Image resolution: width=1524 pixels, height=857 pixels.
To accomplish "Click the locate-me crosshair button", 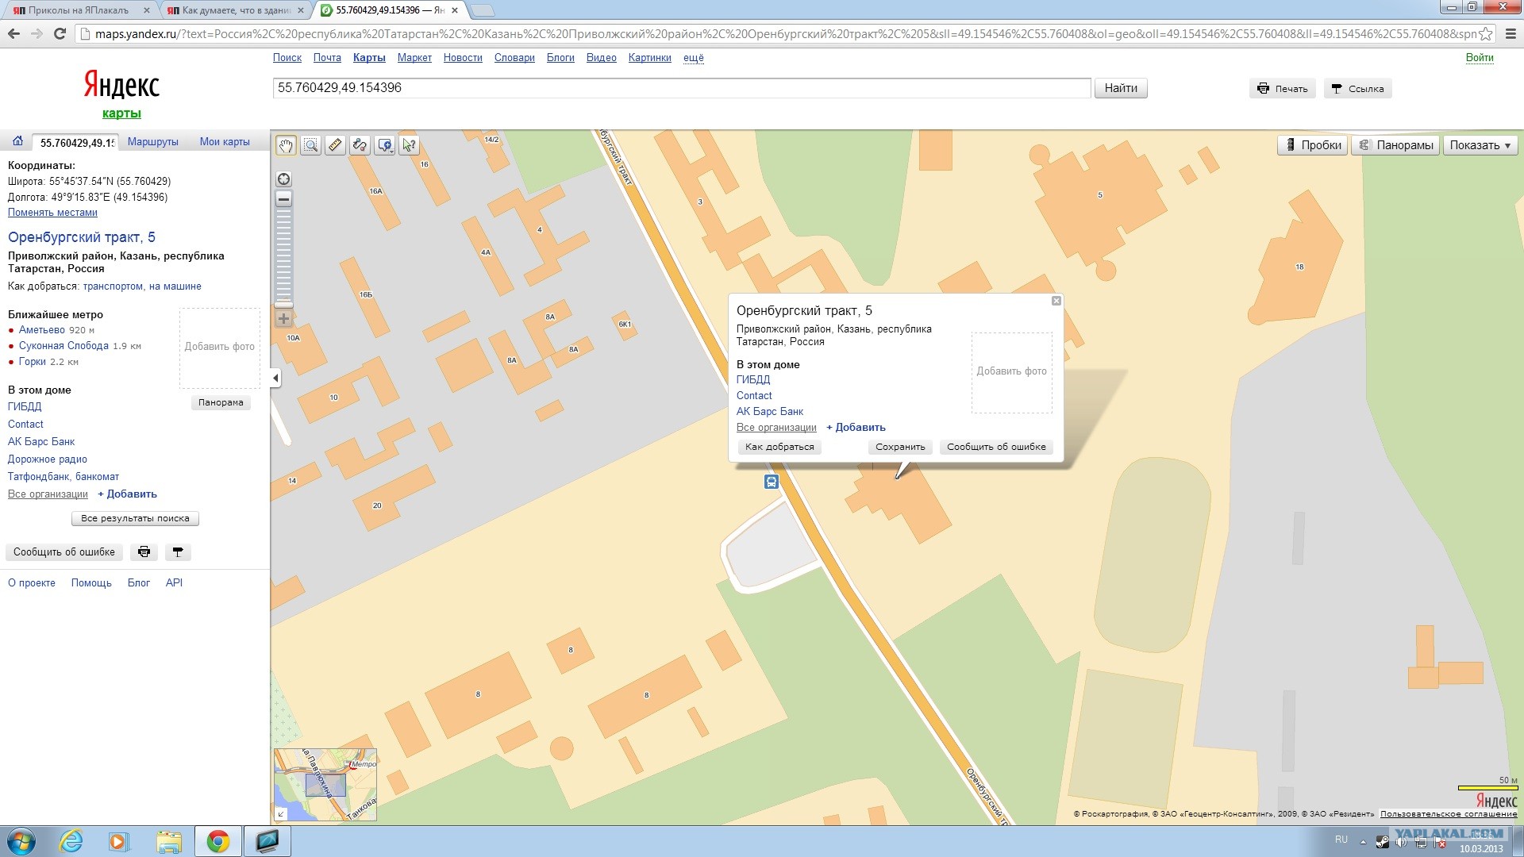I will (283, 179).
